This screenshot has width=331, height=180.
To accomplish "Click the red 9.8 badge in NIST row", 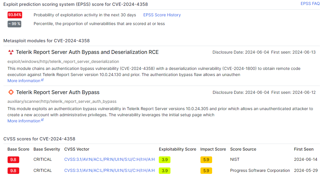I will click(x=13, y=159).
